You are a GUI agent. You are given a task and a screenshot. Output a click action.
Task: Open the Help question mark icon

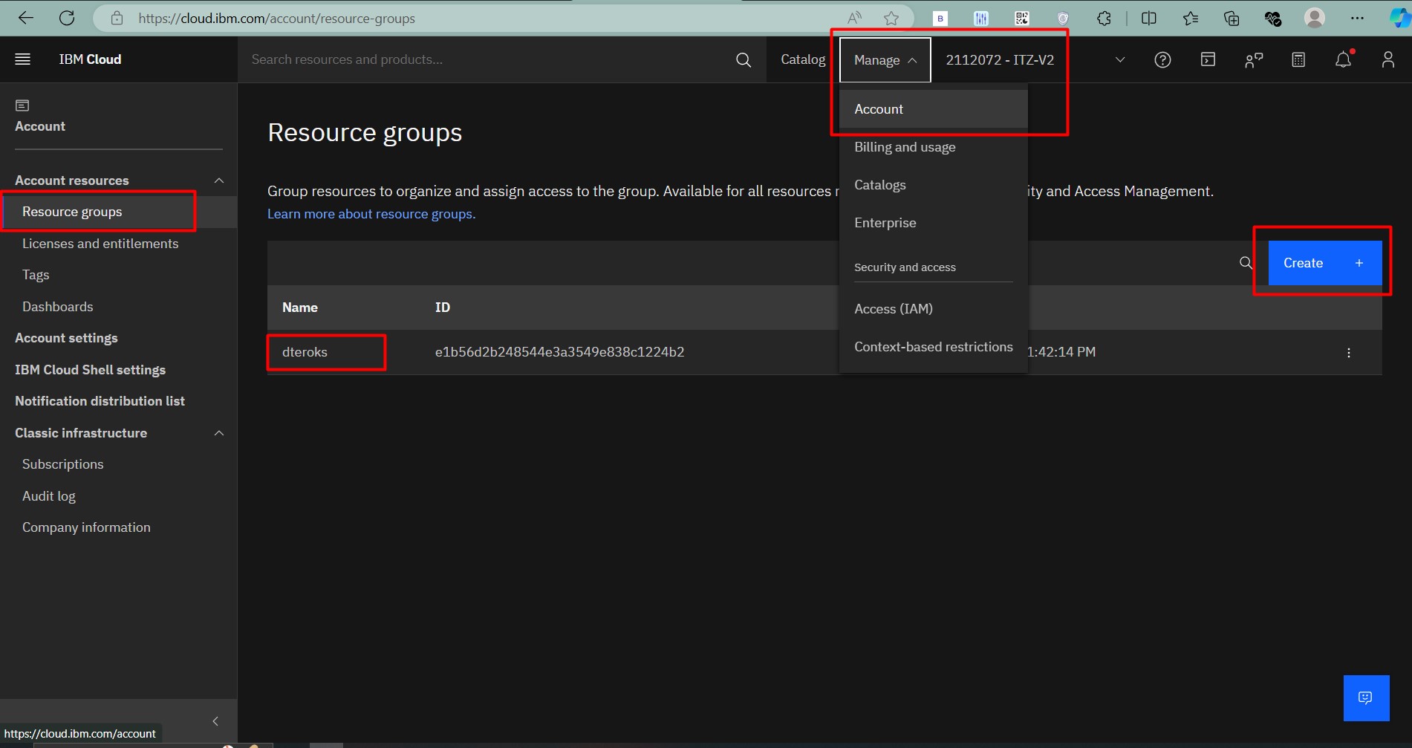click(x=1162, y=59)
